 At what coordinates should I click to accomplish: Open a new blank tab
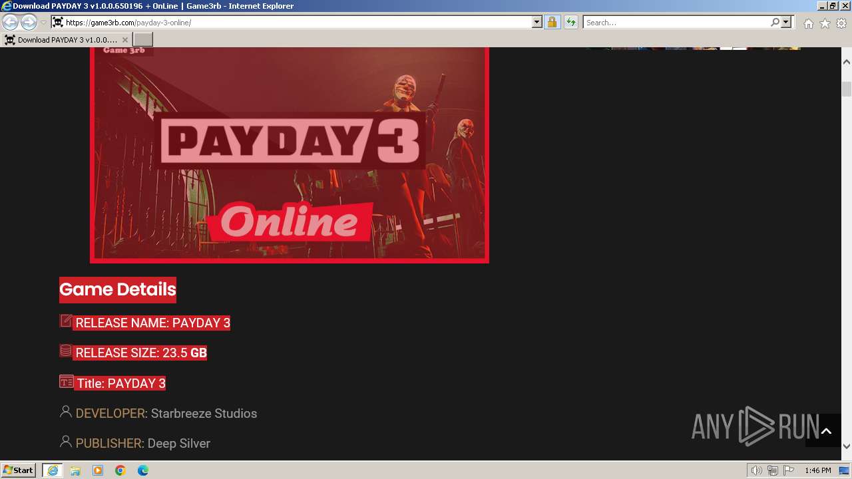(x=143, y=40)
